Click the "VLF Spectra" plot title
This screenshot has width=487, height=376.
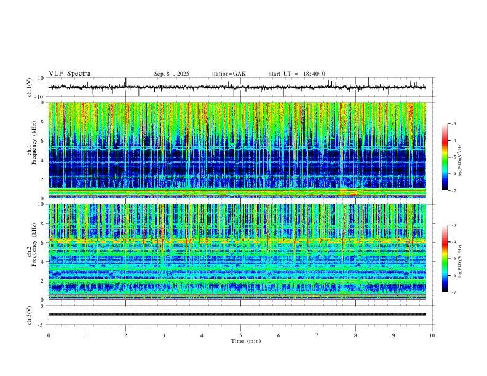click(69, 74)
